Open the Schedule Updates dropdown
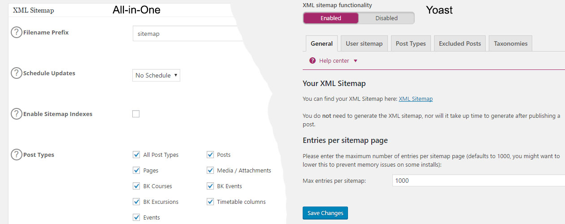The height and width of the screenshot is (224, 565). click(156, 75)
